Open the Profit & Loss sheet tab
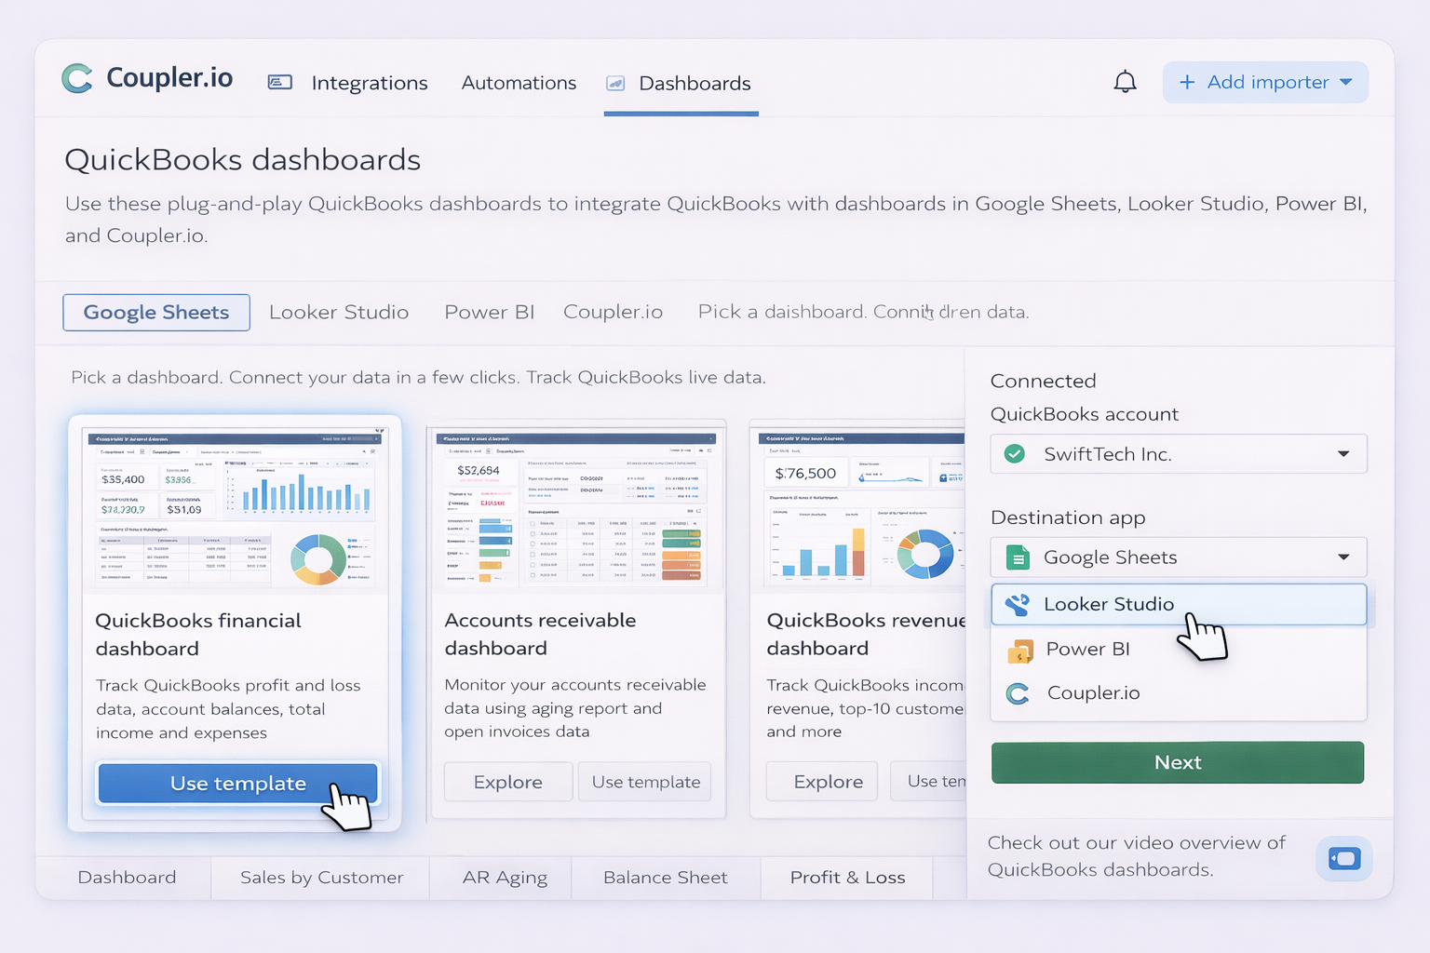This screenshot has height=953, width=1430. [x=847, y=878]
